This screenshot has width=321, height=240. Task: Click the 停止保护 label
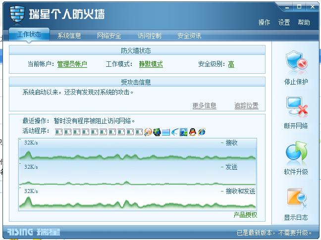pyautogui.click(x=296, y=82)
